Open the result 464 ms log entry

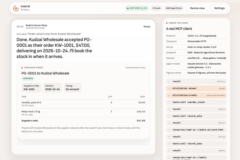click(x=197, y=123)
